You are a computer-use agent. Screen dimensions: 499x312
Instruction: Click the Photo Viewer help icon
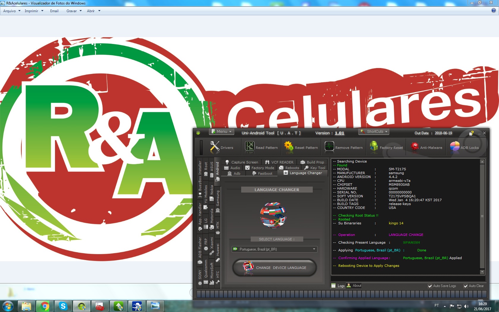click(493, 11)
